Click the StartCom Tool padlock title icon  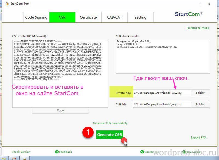click(x=7, y=4)
